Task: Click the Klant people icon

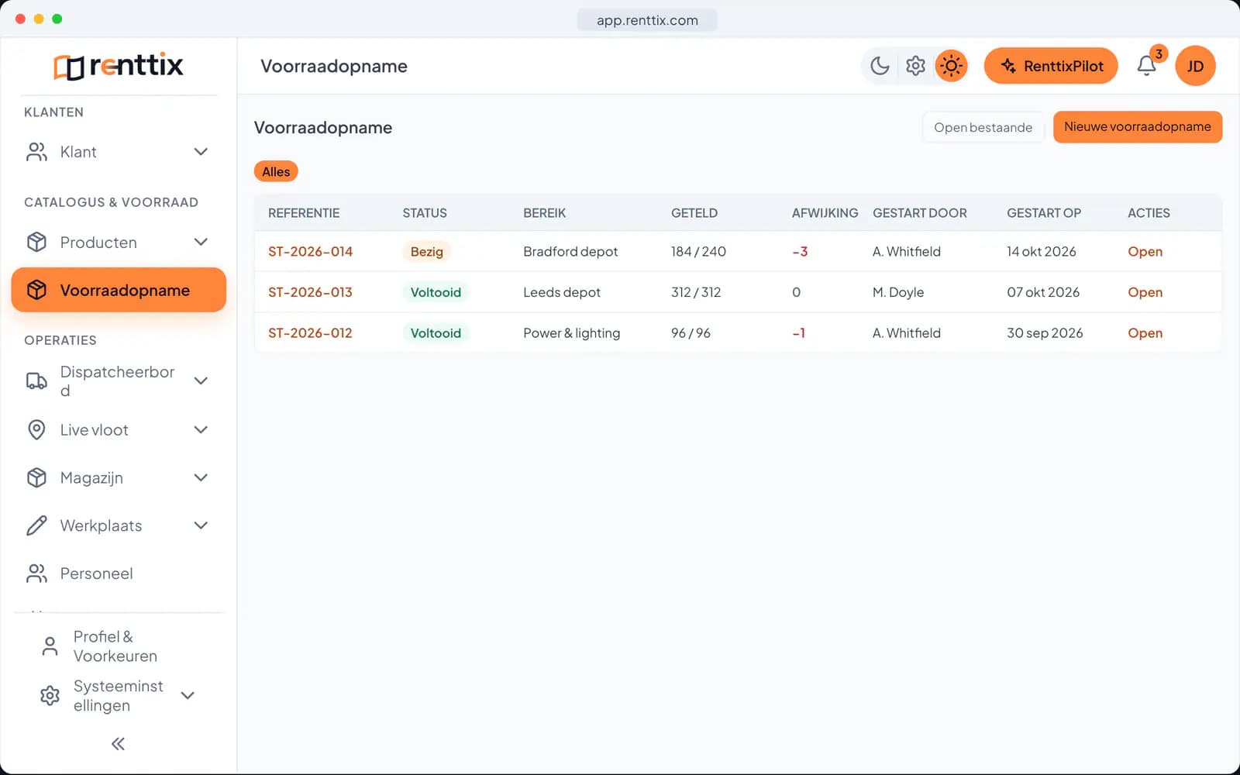Action: point(36,152)
